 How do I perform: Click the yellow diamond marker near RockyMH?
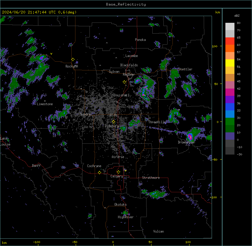click(x=73, y=60)
